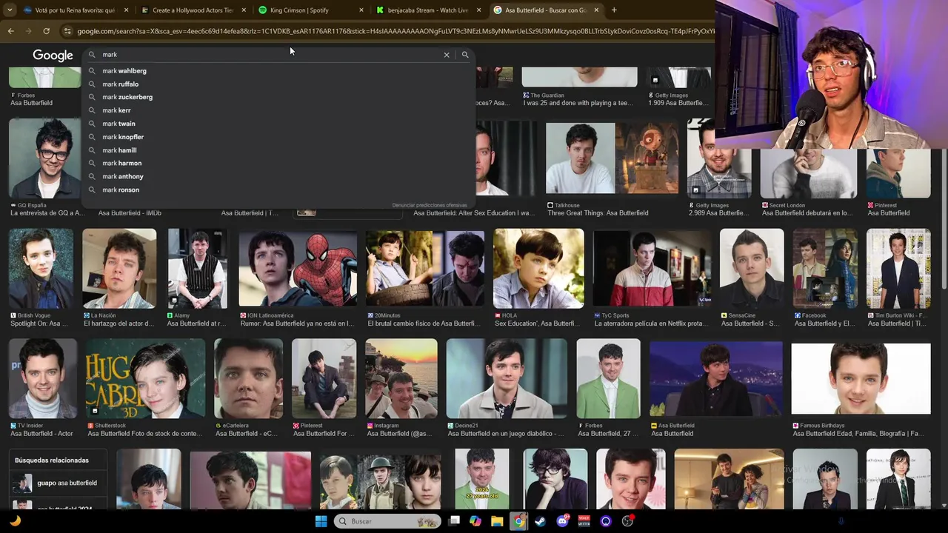Open Windows Start menu

click(x=321, y=521)
